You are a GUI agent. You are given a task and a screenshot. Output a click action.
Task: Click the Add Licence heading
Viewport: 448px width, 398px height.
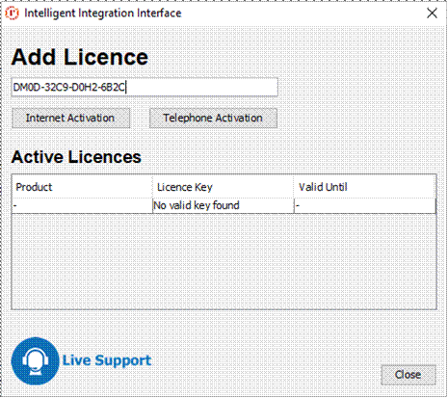[80, 57]
